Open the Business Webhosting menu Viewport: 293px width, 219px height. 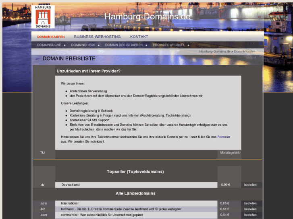pyautogui.click(x=97, y=37)
